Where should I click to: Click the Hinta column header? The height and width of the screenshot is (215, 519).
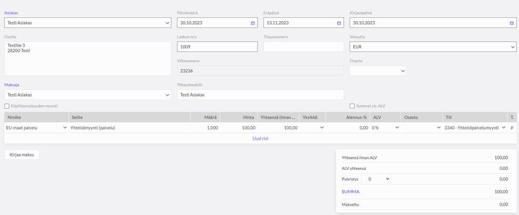(x=238, y=117)
